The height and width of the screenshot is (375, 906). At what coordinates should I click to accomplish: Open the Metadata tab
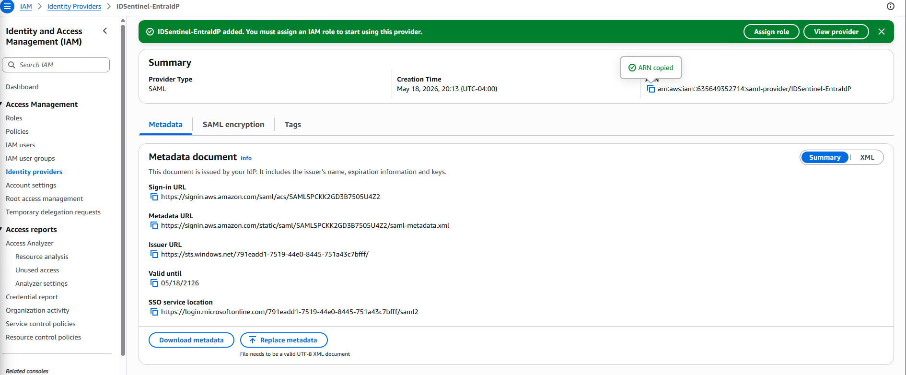165,125
